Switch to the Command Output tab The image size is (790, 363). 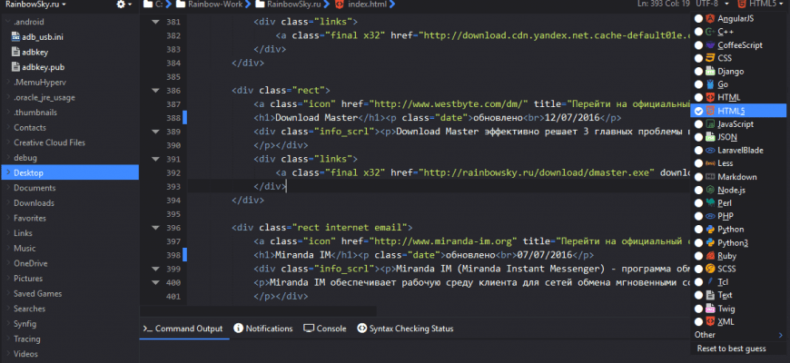pyautogui.click(x=183, y=329)
